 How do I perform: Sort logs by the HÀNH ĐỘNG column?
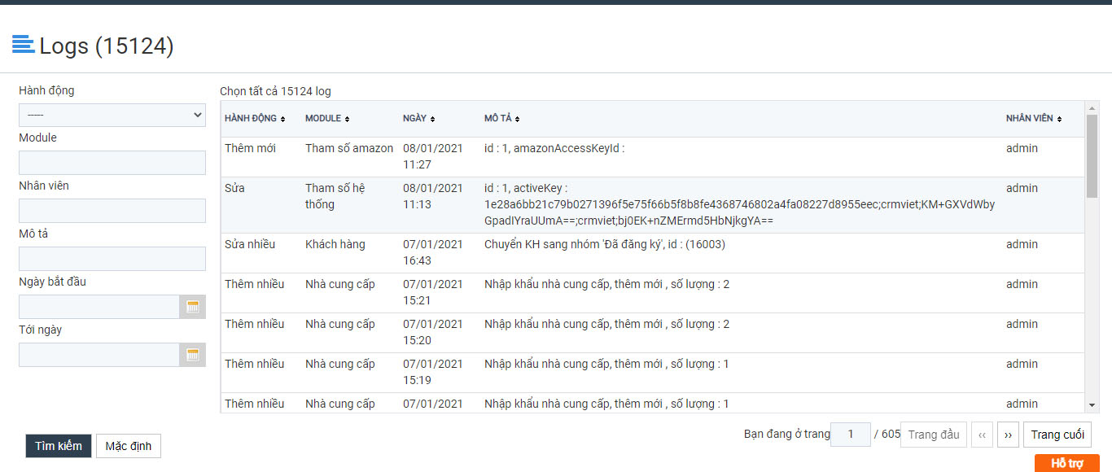tap(253, 118)
